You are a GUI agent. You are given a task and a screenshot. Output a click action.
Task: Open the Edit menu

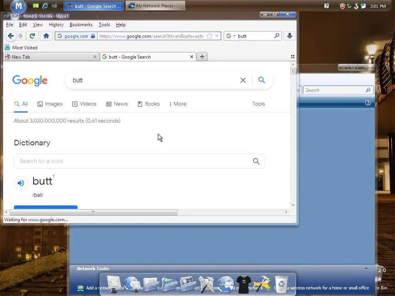pyautogui.click(x=23, y=25)
